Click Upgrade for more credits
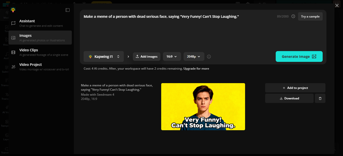The width and height of the screenshot is (343, 156). (x=196, y=68)
